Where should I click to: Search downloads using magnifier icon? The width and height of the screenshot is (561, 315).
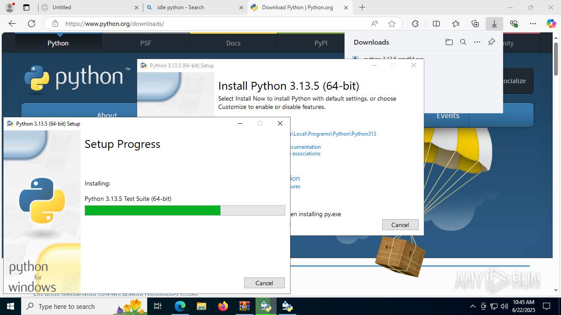463,42
